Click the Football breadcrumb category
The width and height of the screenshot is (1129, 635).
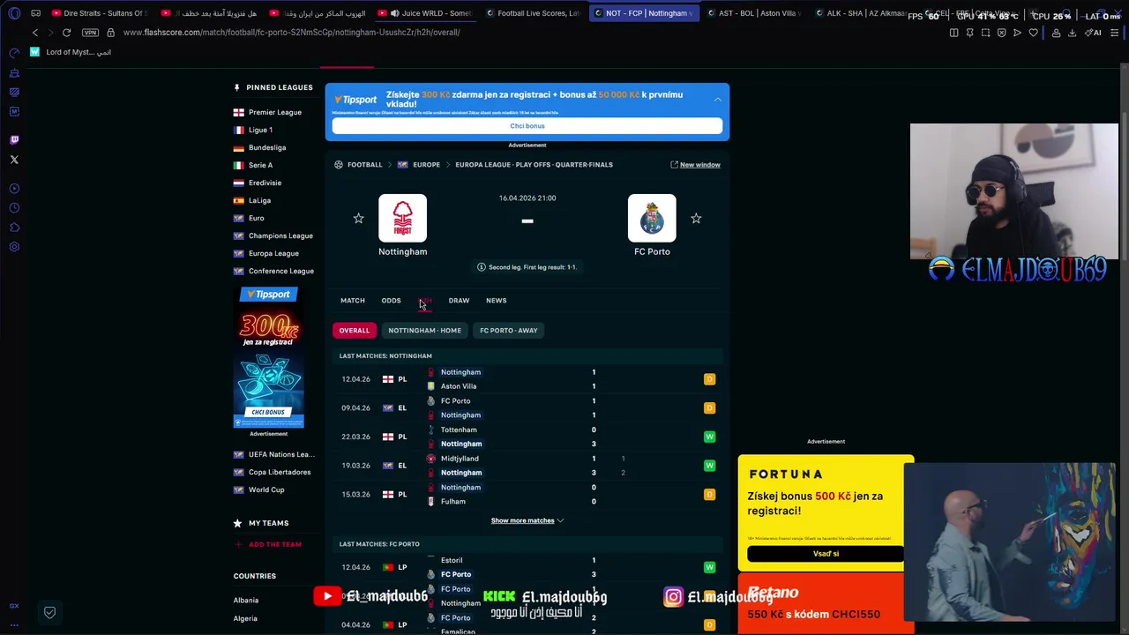pyautogui.click(x=364, y=165)
